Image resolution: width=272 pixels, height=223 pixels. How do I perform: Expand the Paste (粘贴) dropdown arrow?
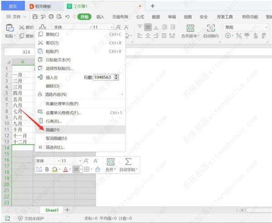point(15,36)
